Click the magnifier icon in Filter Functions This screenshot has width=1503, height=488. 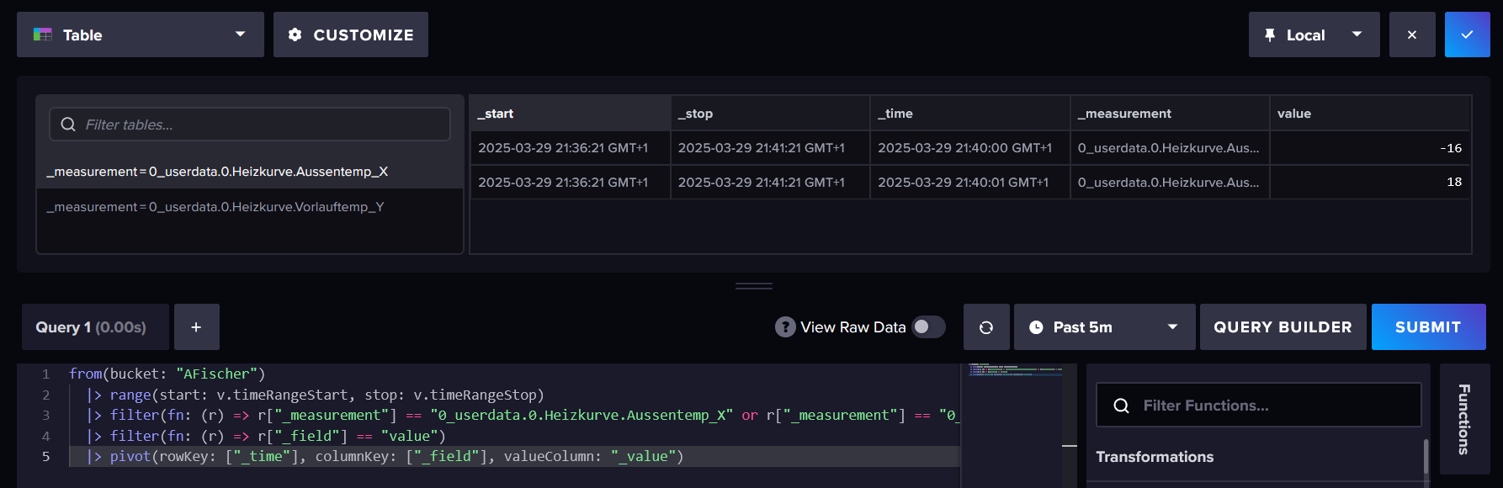(1121, 406)
